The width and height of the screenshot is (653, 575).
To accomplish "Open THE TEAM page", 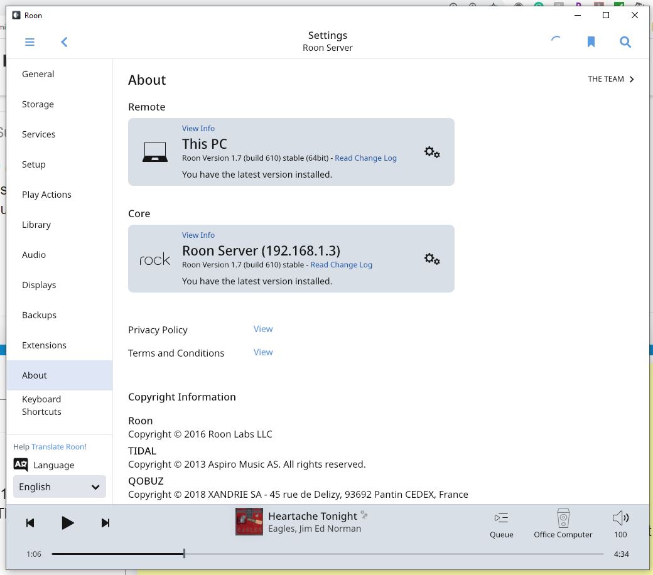I will tap(611, 79).
